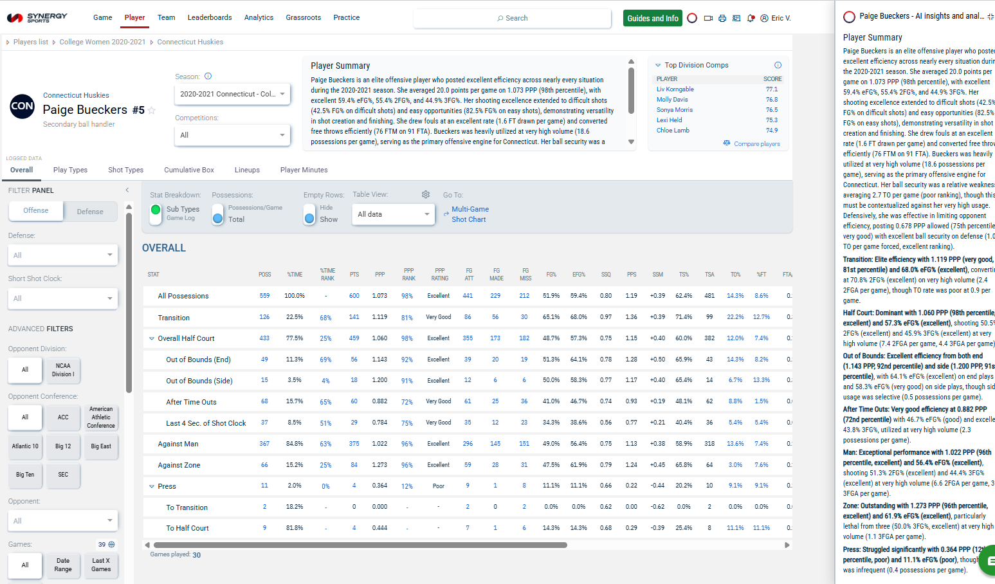The height and width of the screenshot is (584, 995).
Task: Click the Top Division Comps info icon
Action: [x=778, y=65]
